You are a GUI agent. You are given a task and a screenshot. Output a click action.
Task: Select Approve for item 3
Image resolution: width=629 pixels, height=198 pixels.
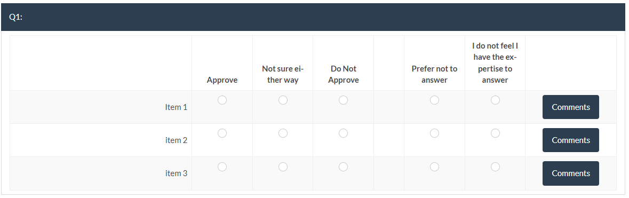[222, 167]
